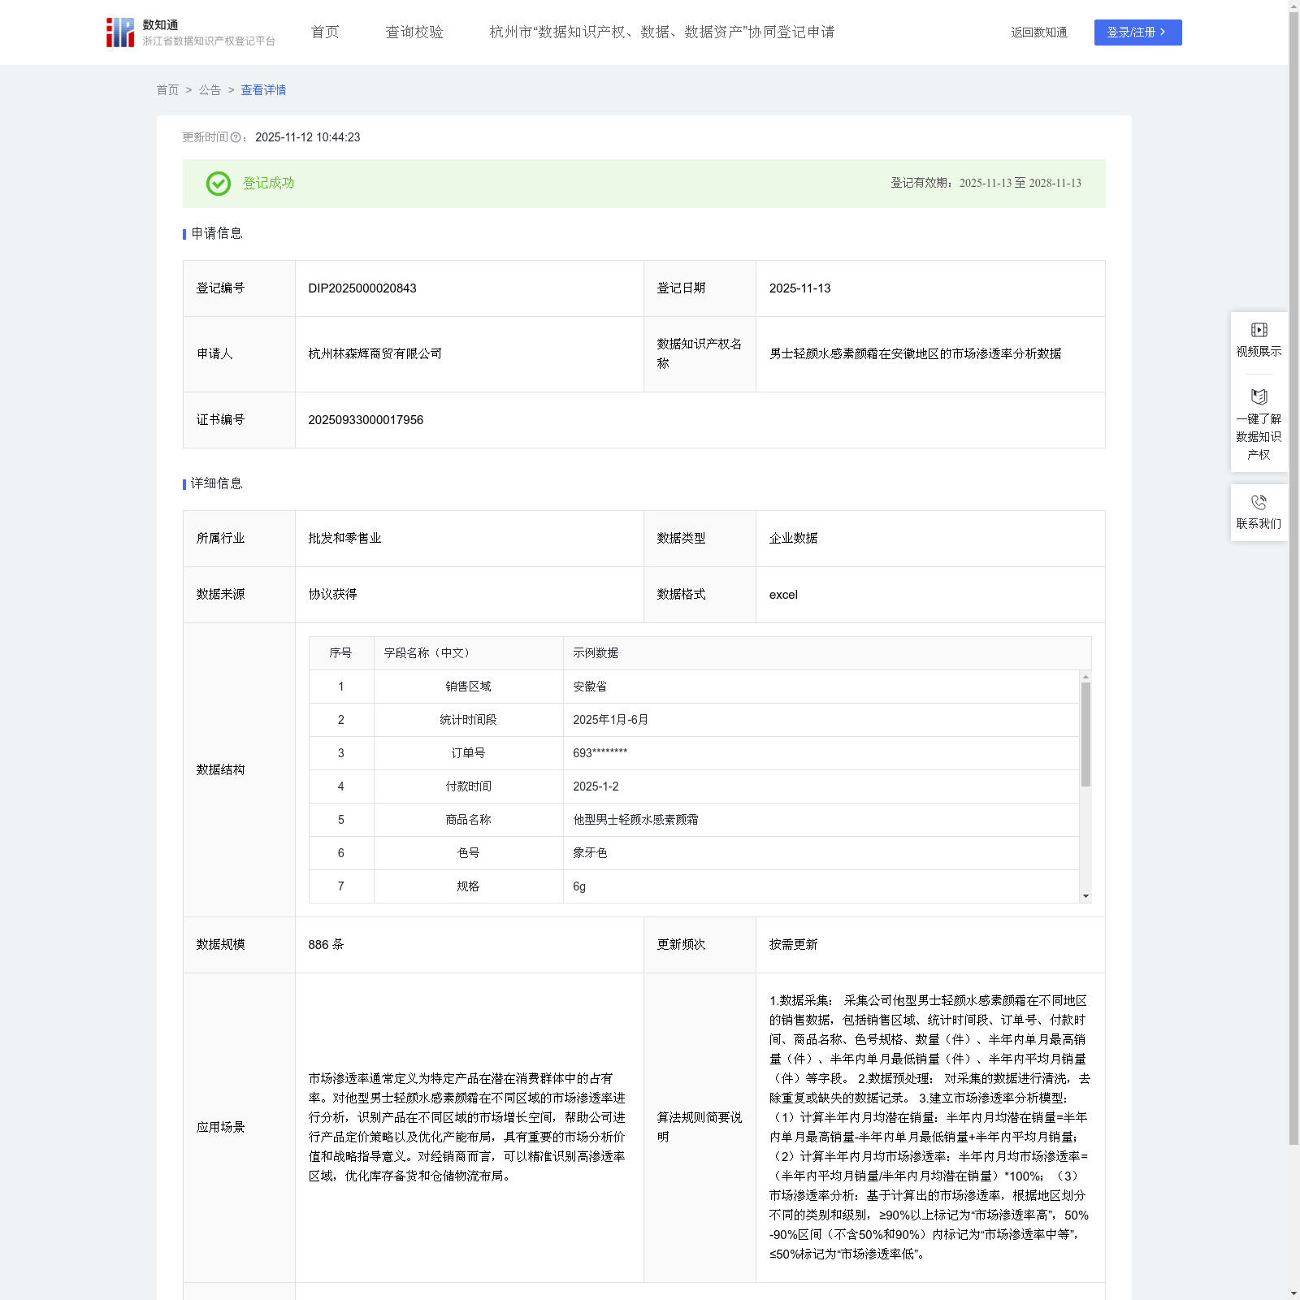
Task: Click the 返回数知通 link
Action: coord(1038,32)
